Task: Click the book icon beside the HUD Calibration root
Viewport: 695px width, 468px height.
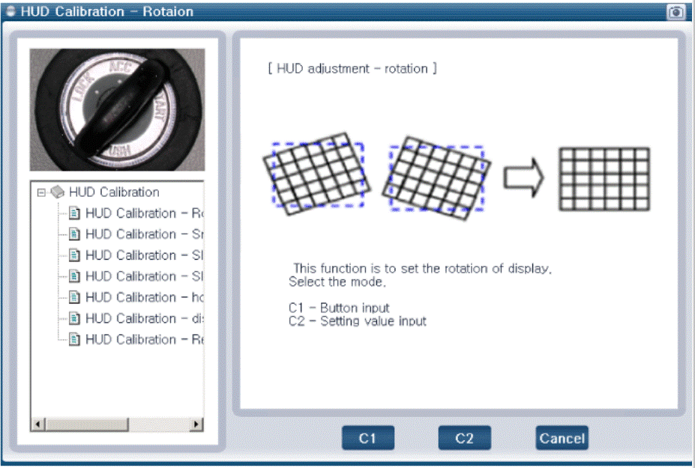Action: [x=58, y=192]
